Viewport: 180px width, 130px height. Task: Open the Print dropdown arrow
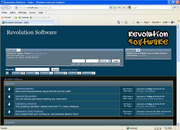(141, 22)
